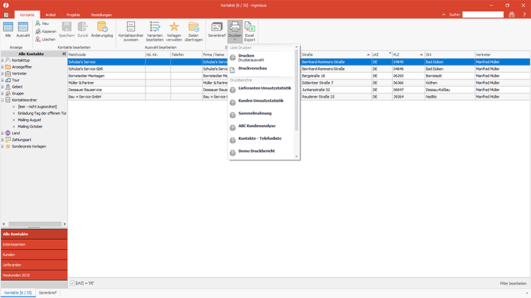The width and height of the screenshot is (531, 298).
Task: Select Mailing October folder
Action: [x=30, y=126]
